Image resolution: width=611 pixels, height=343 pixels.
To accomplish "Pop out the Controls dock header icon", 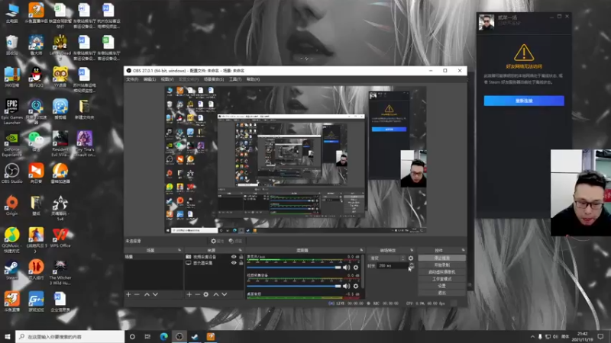I will 463,250.
